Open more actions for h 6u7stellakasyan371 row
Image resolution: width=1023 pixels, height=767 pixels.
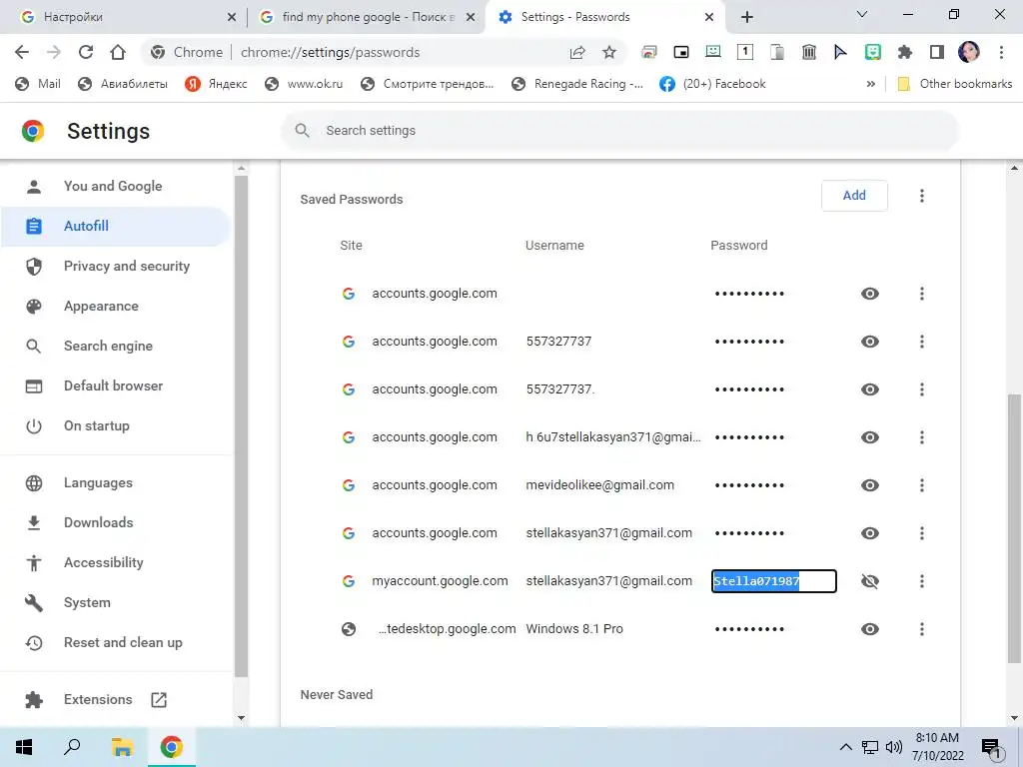pos(922,437)
